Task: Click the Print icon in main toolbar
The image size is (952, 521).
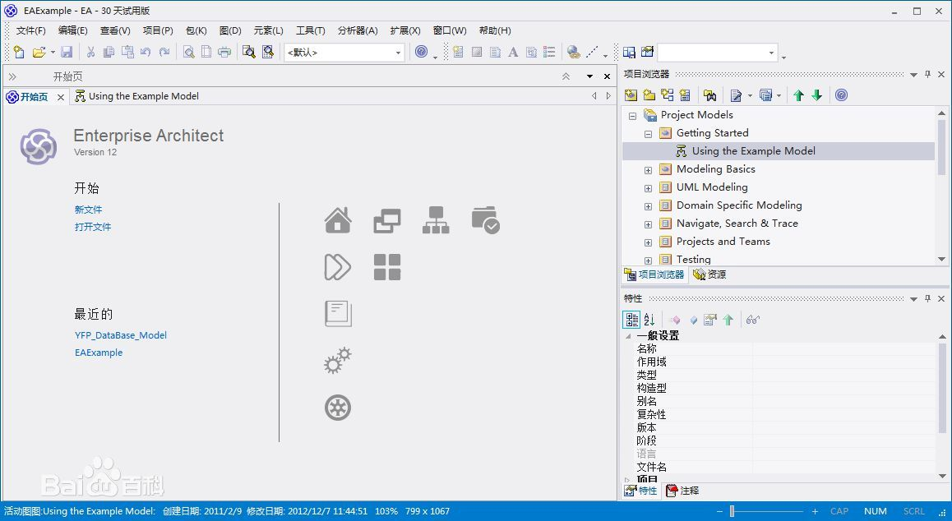Action: (224, 53)
